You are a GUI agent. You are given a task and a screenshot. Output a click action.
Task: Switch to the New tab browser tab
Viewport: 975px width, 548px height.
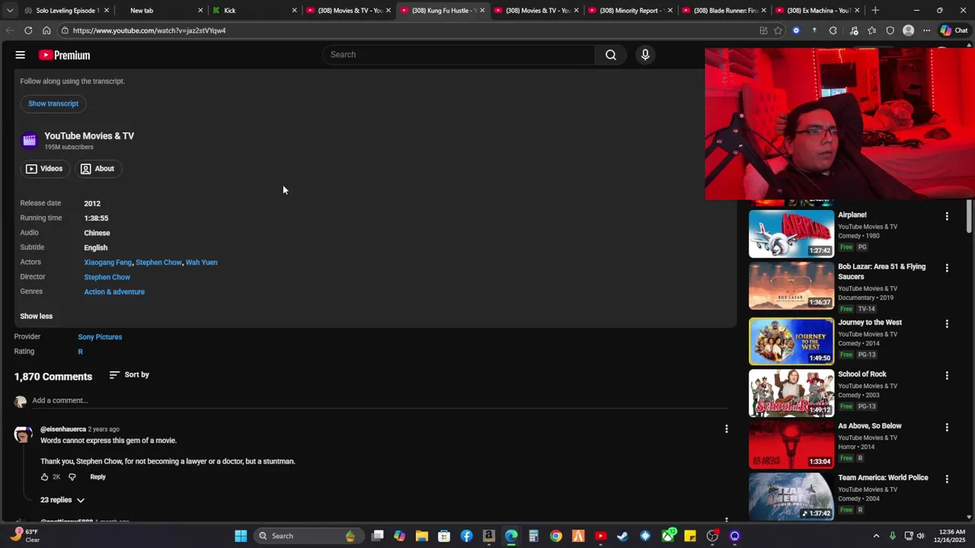pyautogui.click(x=160, y=11)
